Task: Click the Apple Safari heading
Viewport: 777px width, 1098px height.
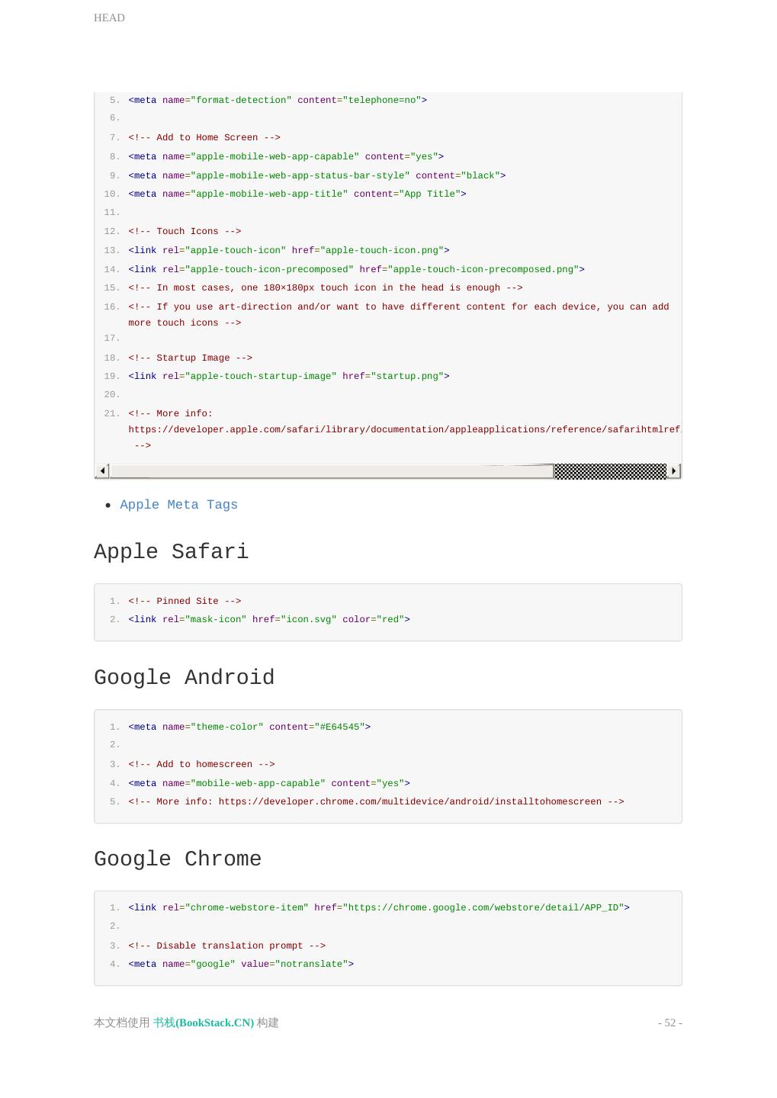Action: point(171,551)
